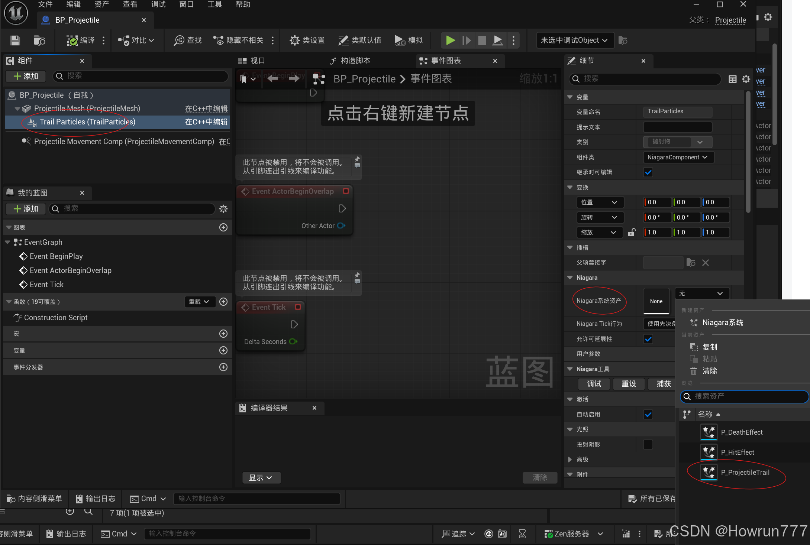The height and width of the screenshot is (545, 810).
Task: Open the debug object dropdown
Action: [x=574, y=40]
